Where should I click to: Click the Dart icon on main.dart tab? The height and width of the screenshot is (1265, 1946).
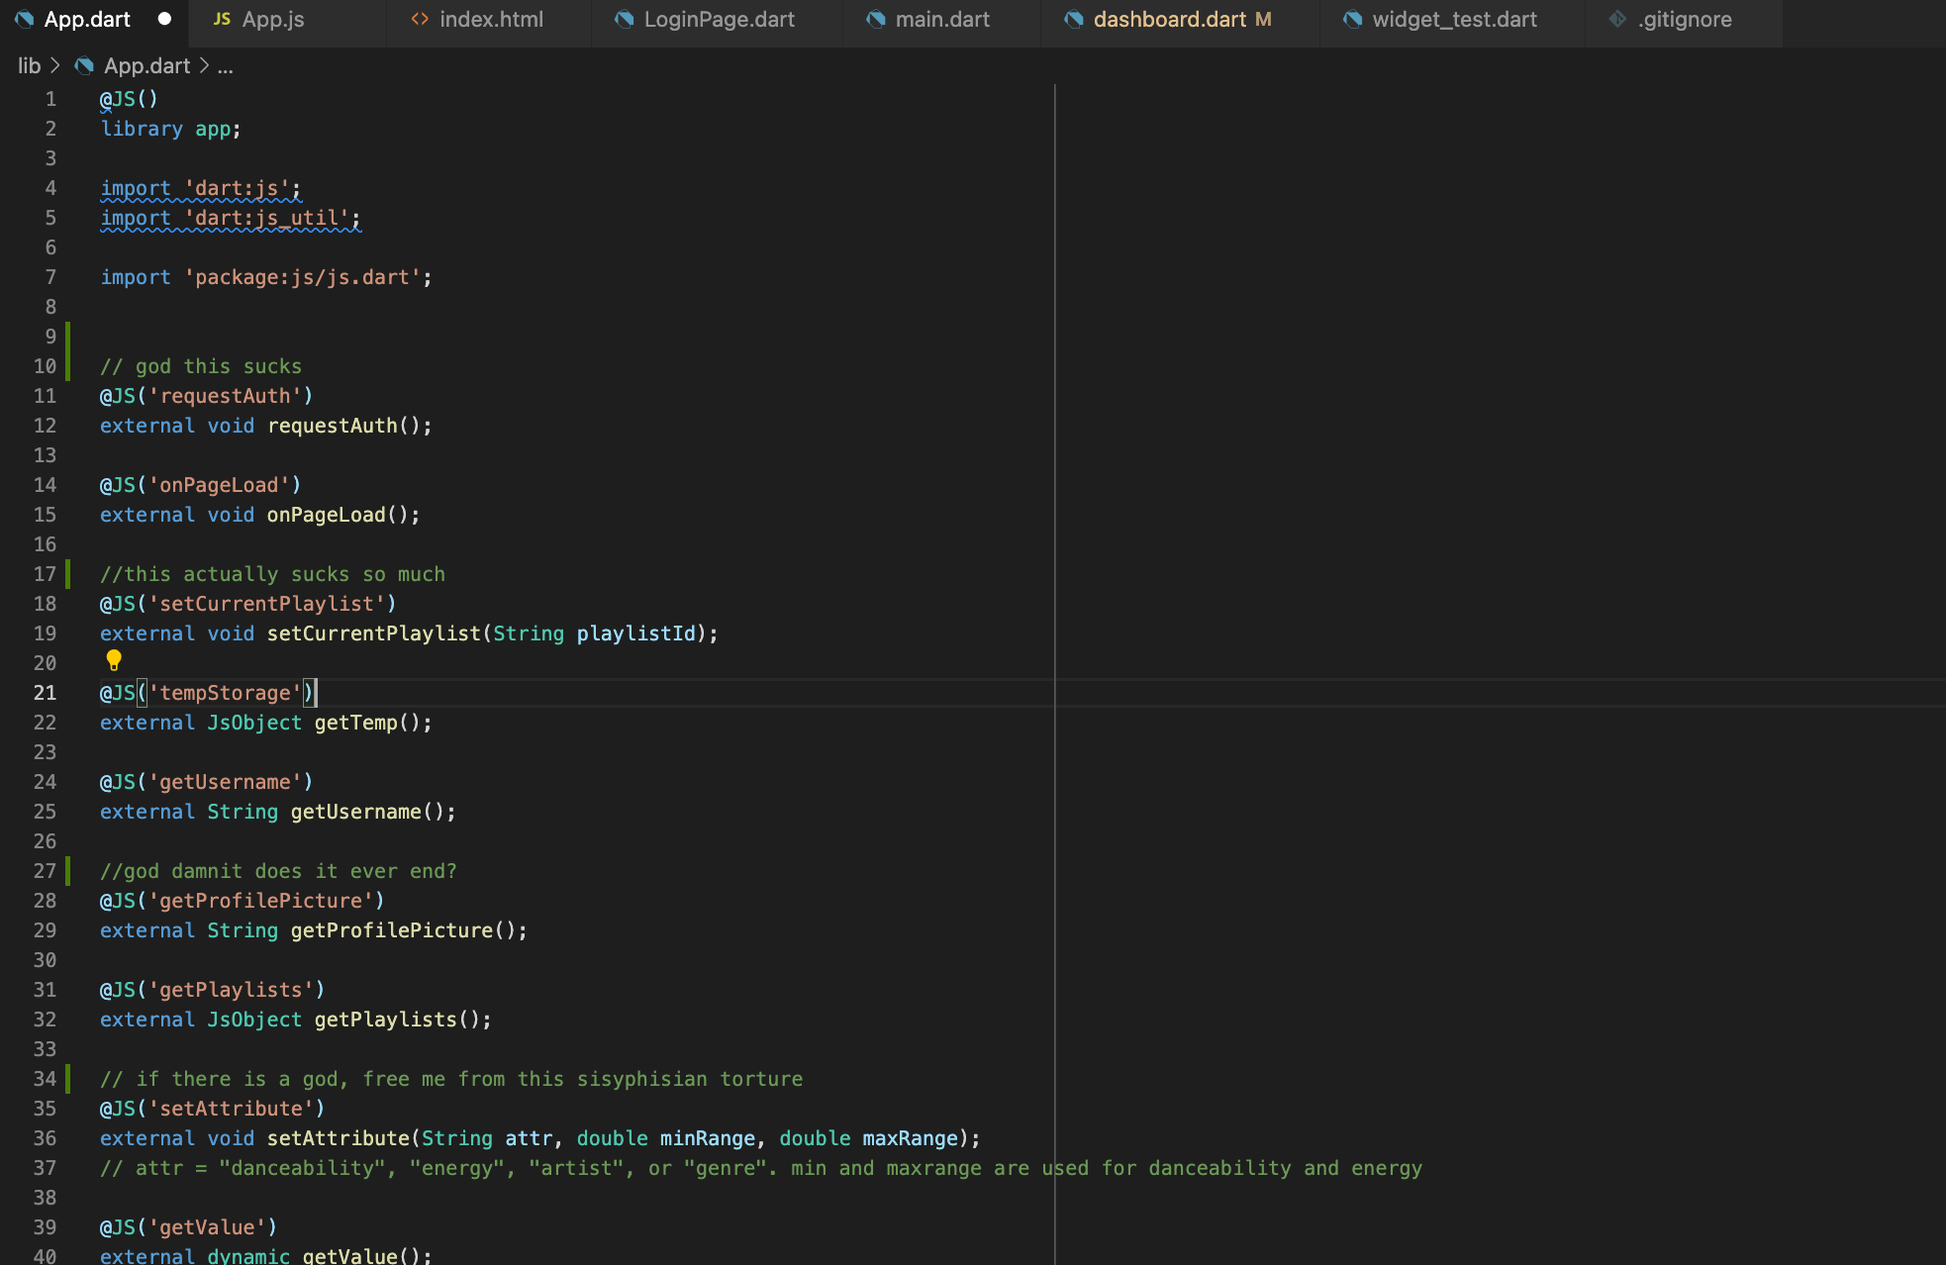click(x=875, y=19)
